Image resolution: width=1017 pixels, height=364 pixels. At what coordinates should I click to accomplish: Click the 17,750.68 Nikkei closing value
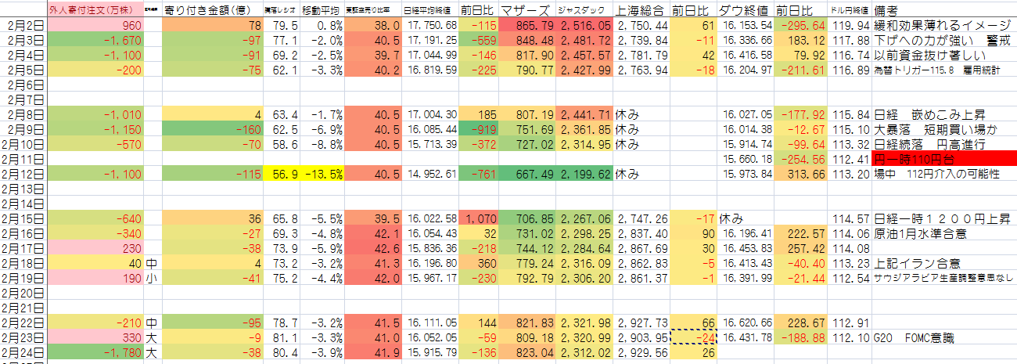pos(429,25)
